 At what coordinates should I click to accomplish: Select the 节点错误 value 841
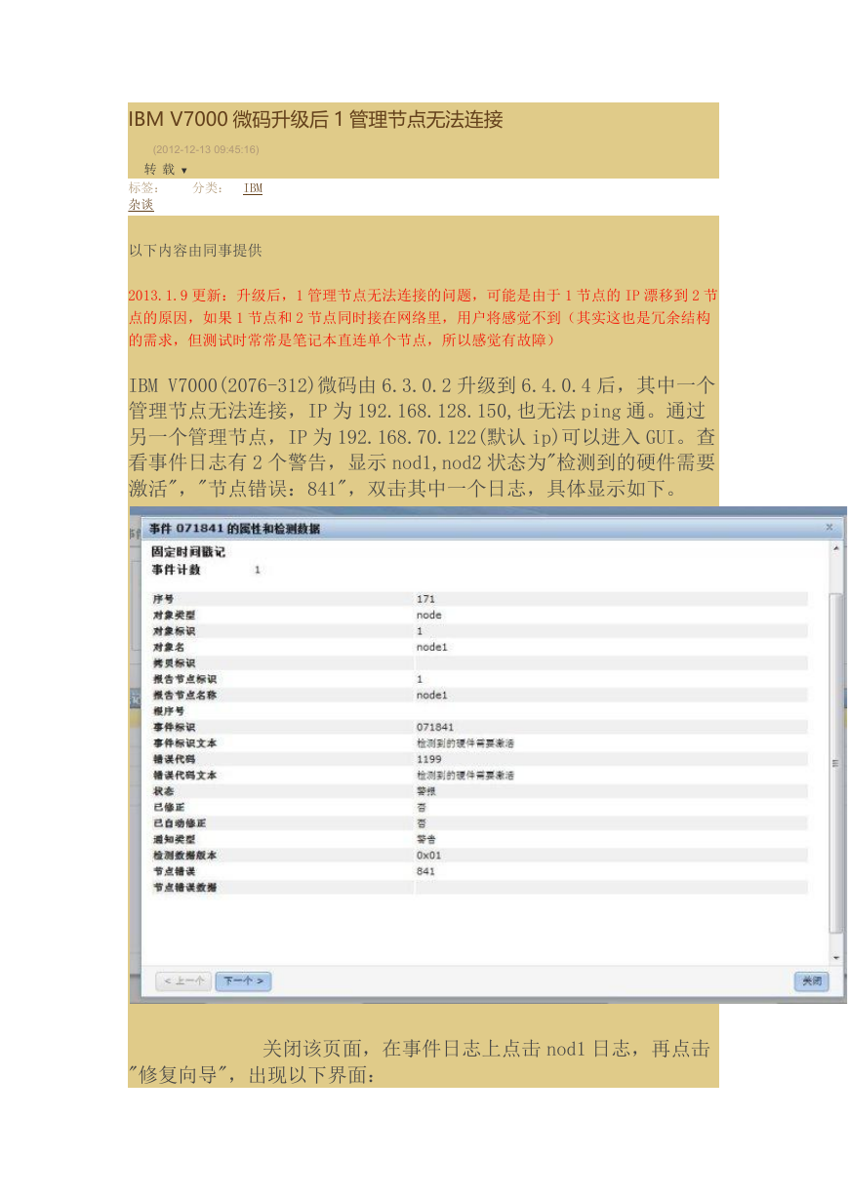click(x=425, y=871)
